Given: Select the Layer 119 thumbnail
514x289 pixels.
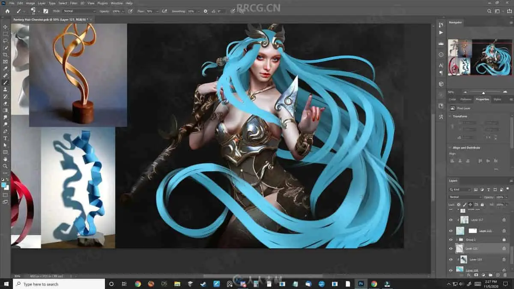Looking at the screenshot, I should click(x=463, y=259).
